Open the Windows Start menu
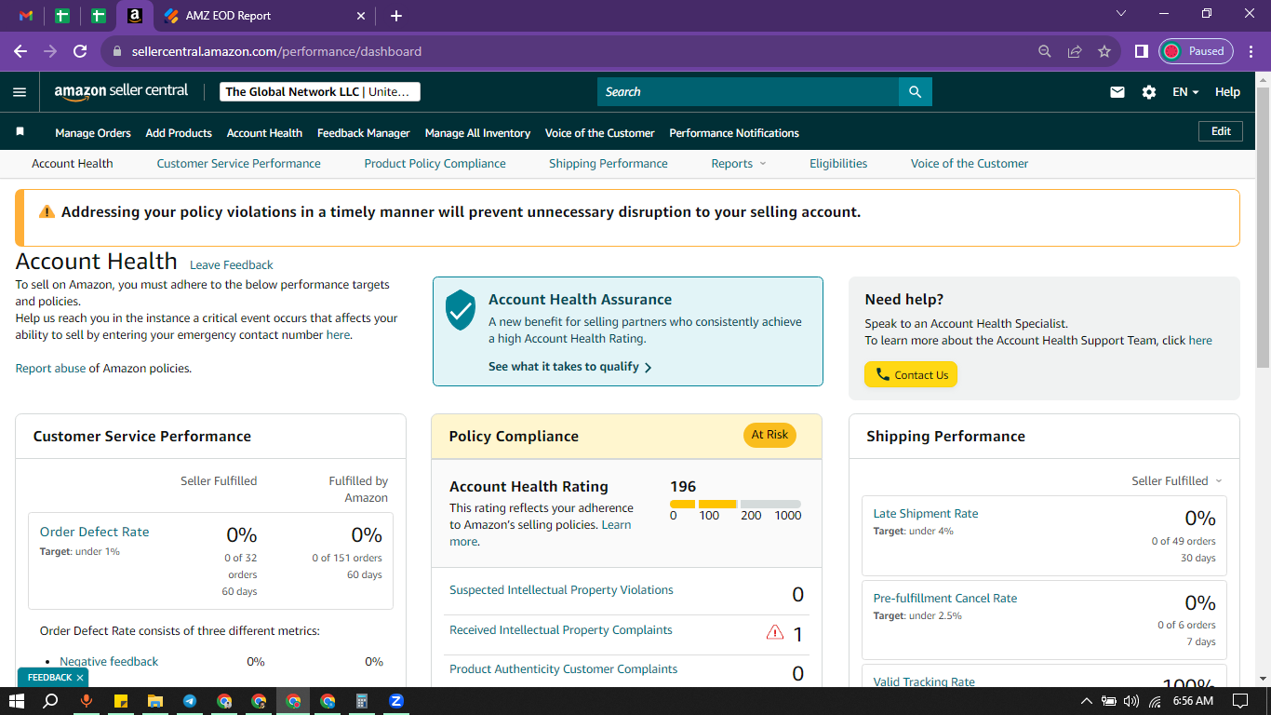This screenshot has width=1271, height=715. click(x=16, y=701)
